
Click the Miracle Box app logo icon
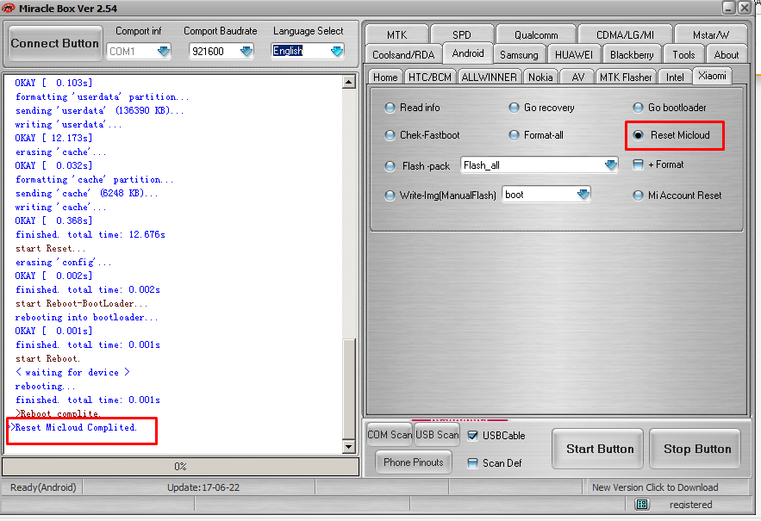(9, 8)
